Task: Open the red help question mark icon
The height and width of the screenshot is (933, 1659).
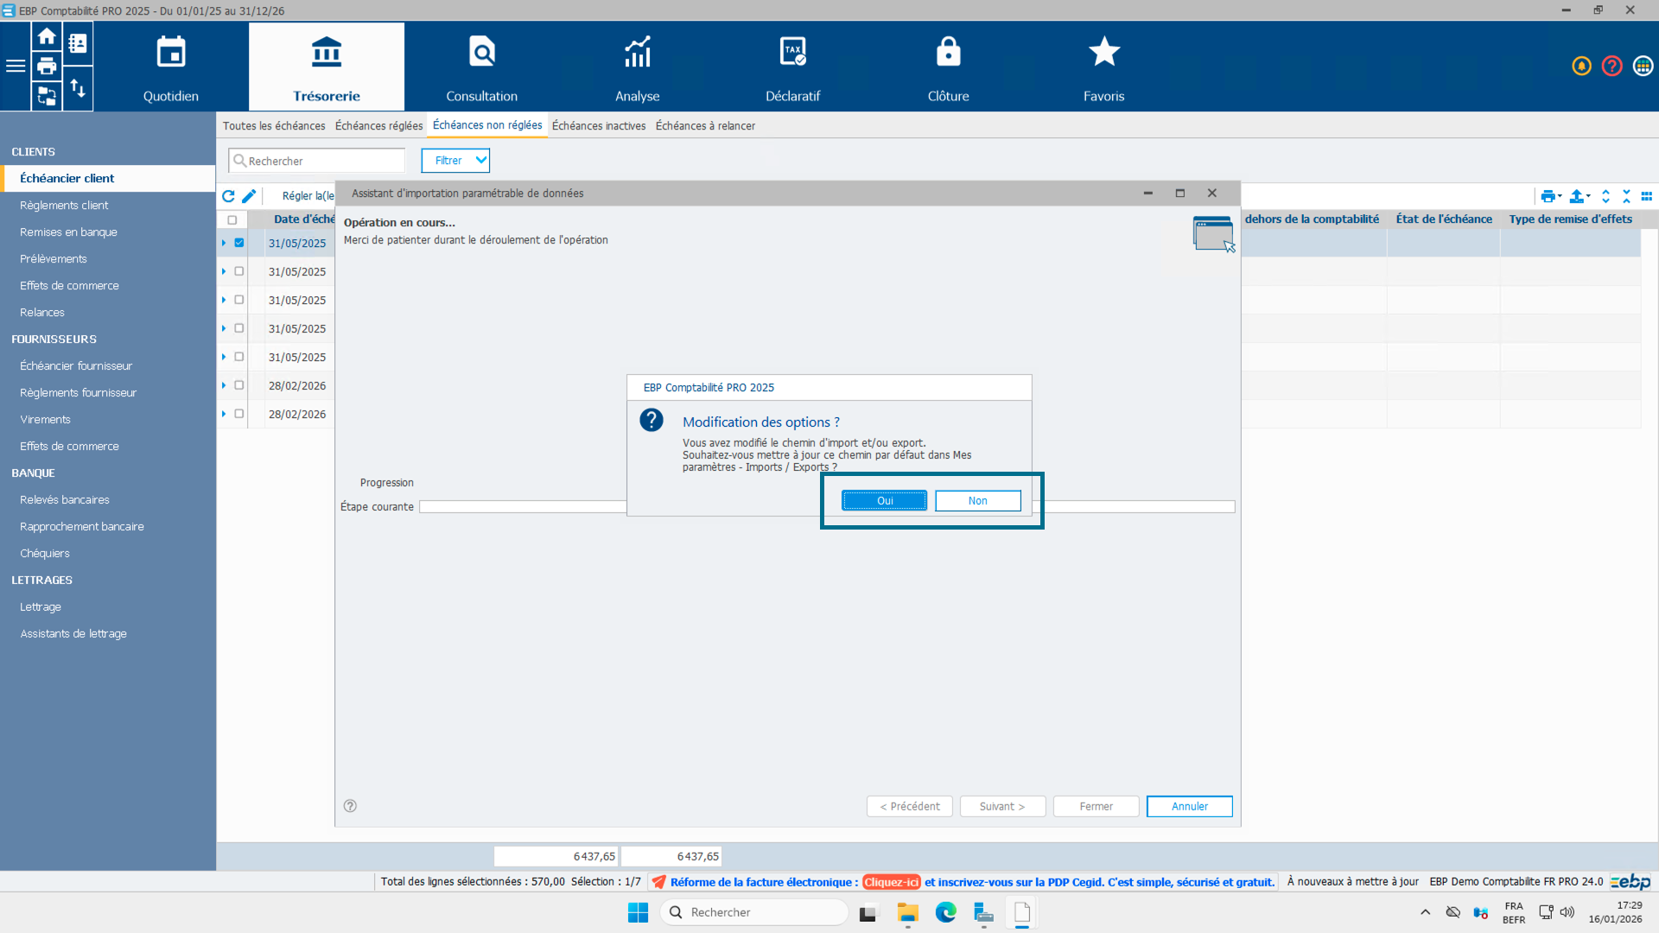Action: [1611, 67]
